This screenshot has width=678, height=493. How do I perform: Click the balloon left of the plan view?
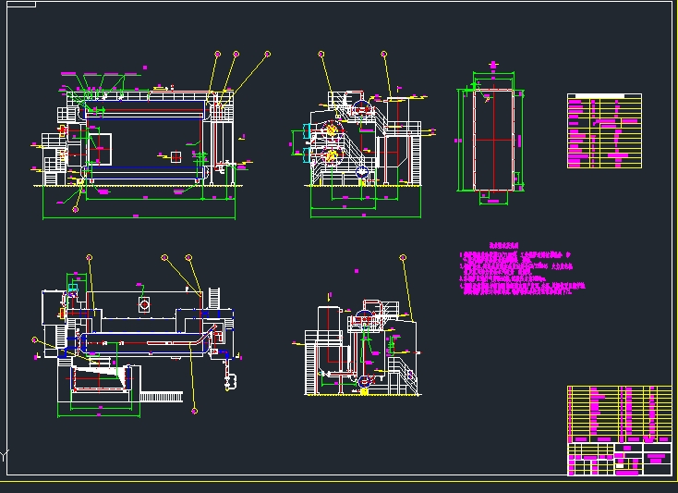pos(35,339)
